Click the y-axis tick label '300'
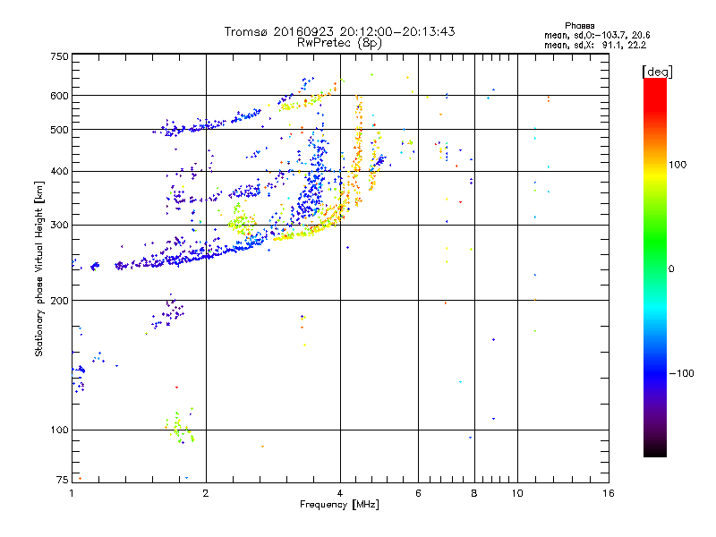 (x=59, y=225)
